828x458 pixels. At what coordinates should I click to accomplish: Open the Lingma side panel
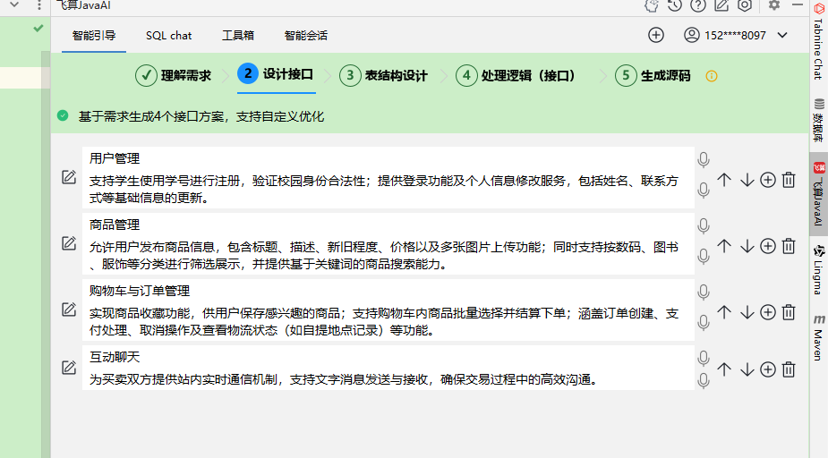coord(818,270)
